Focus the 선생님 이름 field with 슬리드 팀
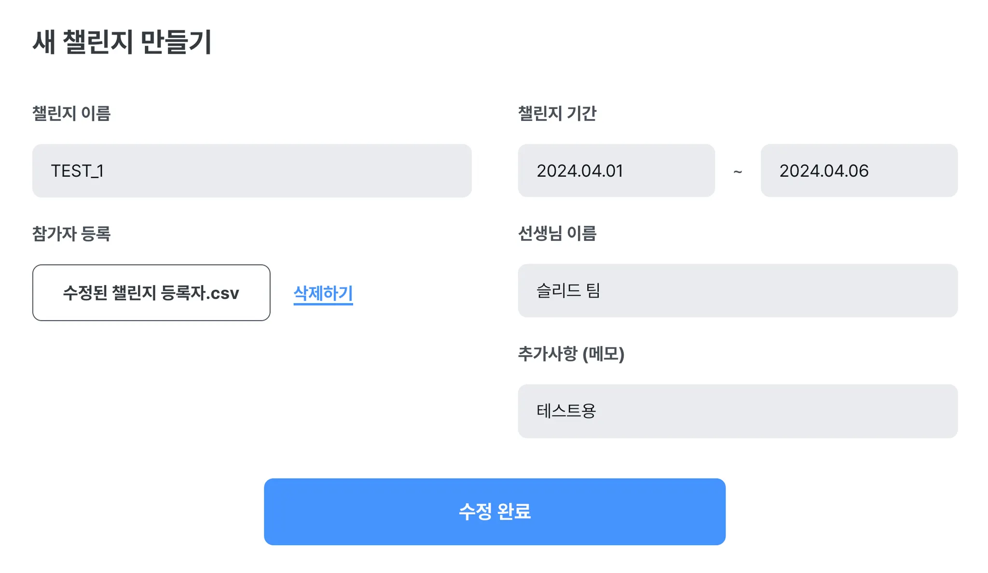This screenshot has width=988, height=573. tap(737, 291)
